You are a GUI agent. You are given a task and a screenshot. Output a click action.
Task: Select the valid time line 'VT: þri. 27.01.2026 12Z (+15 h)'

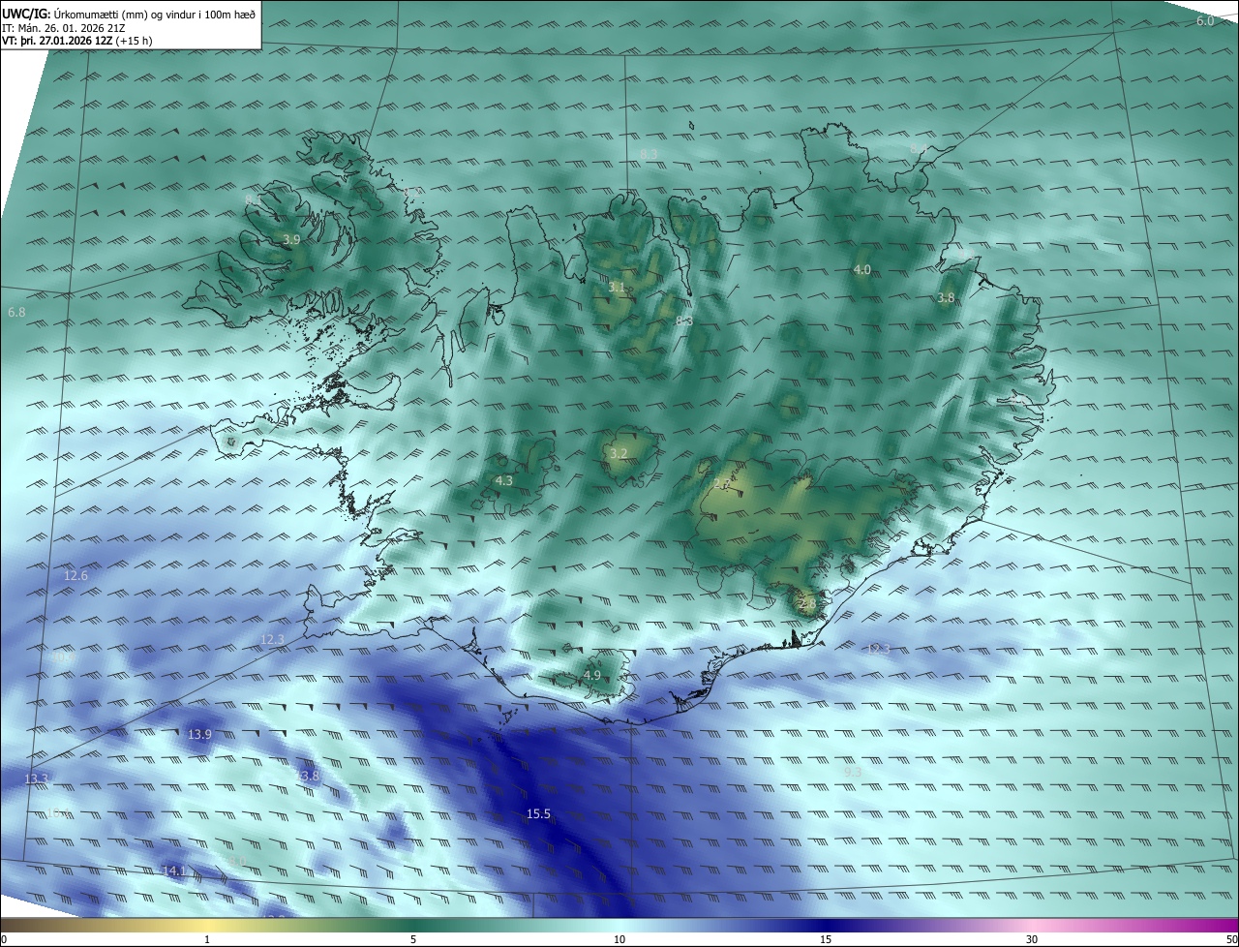[x=76, y=41]
